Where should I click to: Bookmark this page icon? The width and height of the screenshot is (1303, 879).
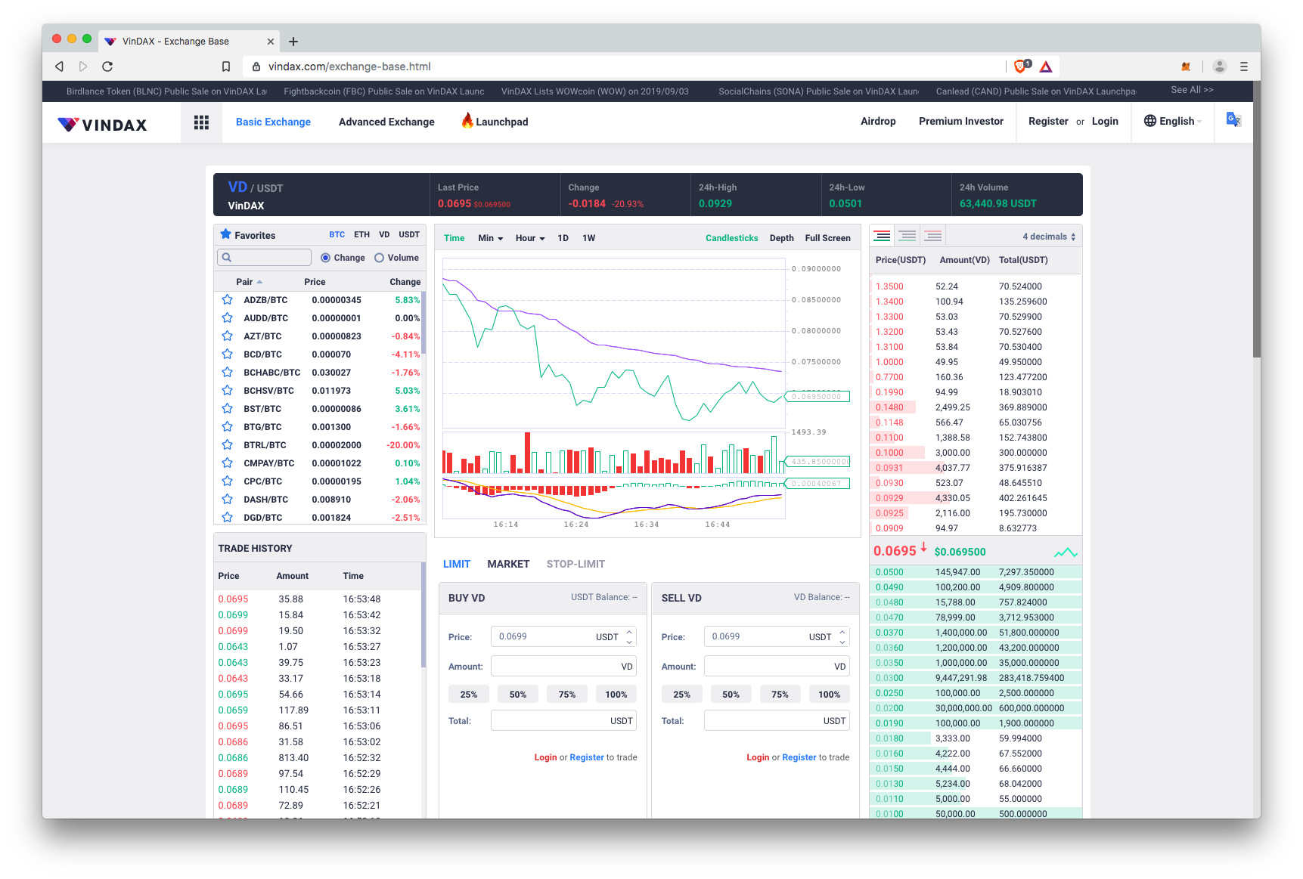click(x=226, y=67)
